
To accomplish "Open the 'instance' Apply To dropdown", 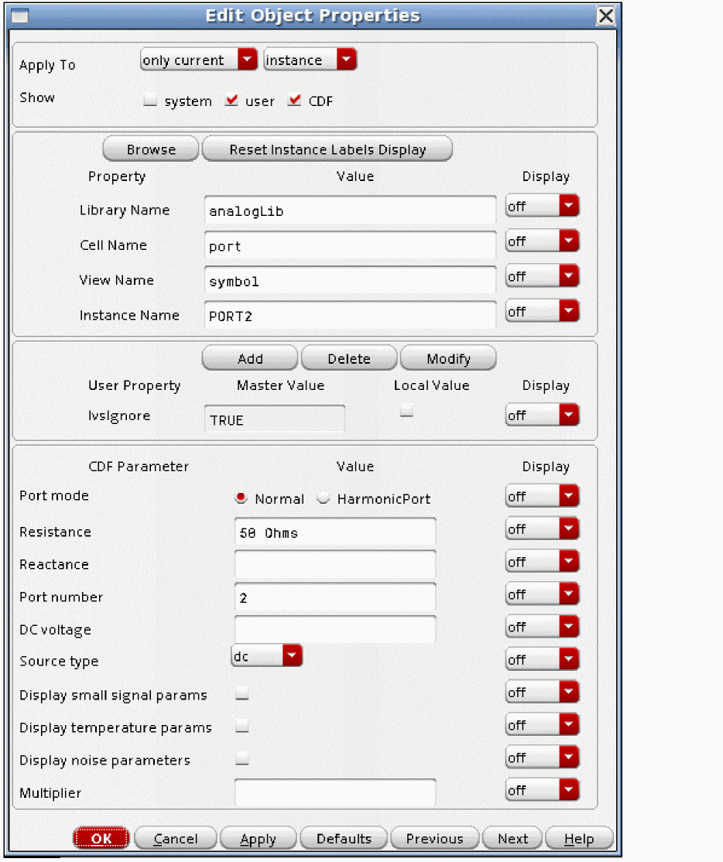I will (x=310, y=60).
